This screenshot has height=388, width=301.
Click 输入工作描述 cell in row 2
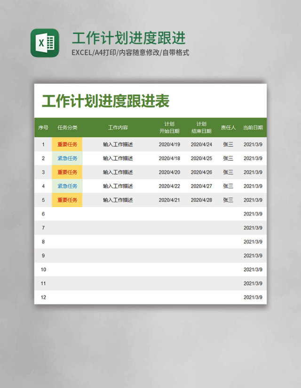click(x=118, y=158)
